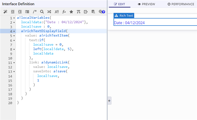Click the indent code icon

tap(20, 12)
